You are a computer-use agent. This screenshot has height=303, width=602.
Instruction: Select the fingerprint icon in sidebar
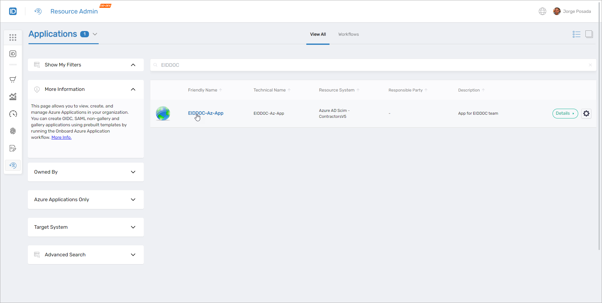coord(13,131)
